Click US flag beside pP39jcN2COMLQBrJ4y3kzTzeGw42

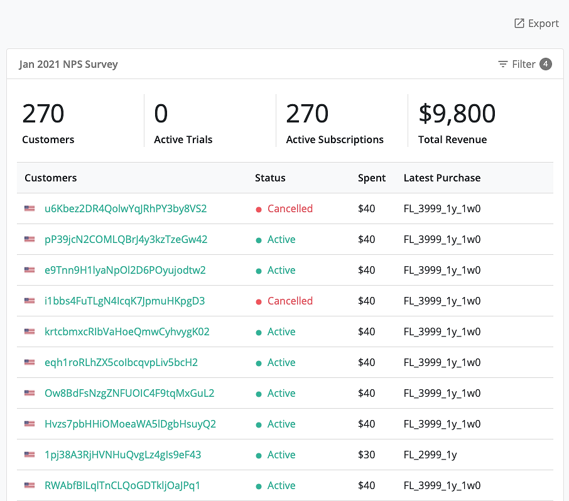(x=30, y=239)
